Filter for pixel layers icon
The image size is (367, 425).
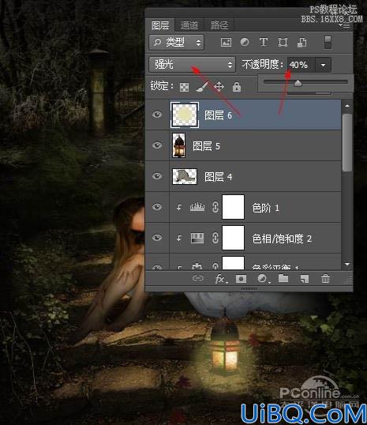pyautogui.click(x=226, y=43)
